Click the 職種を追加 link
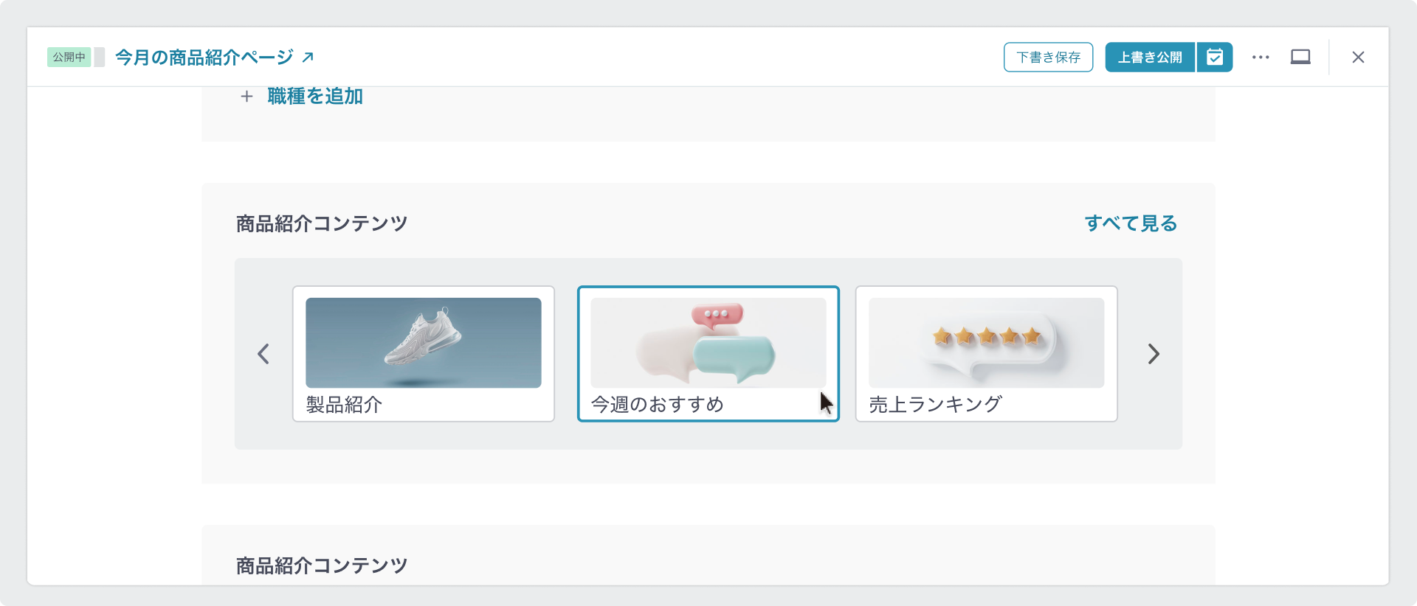This screenshot has height=606, width=1417. (315, 96)
